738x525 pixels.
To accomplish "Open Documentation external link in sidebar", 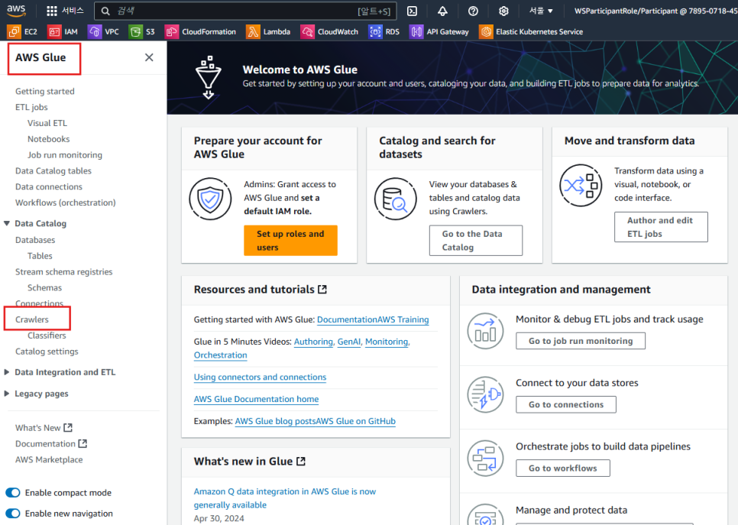I will tap(51, 443).
